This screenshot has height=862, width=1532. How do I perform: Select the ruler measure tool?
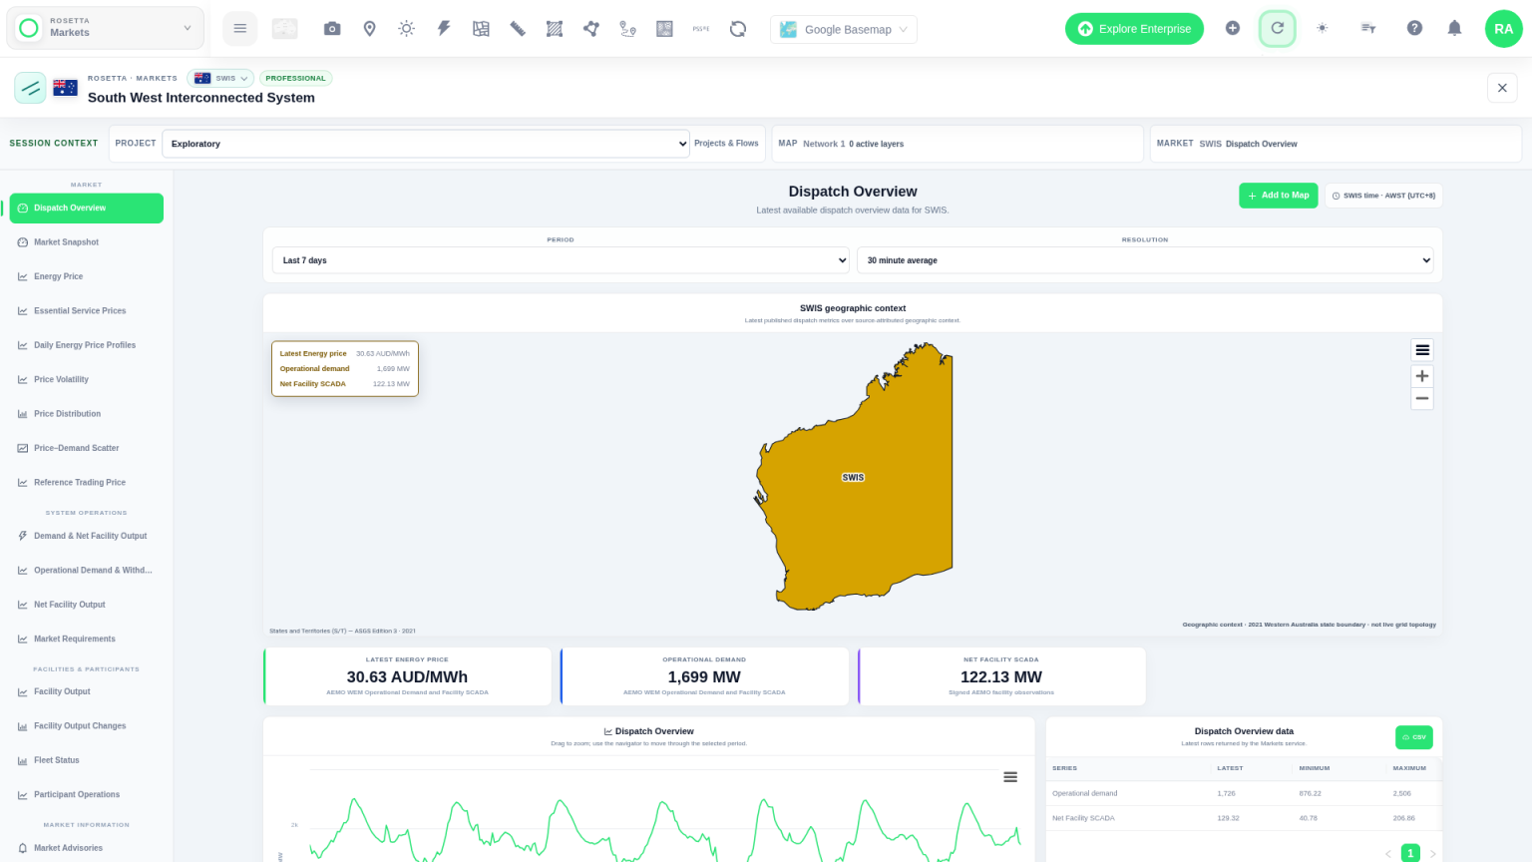point(518,29)
